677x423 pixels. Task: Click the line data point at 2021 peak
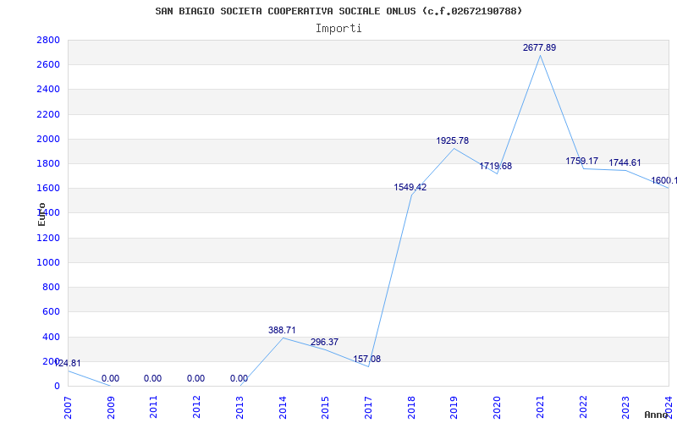(540, 55)
